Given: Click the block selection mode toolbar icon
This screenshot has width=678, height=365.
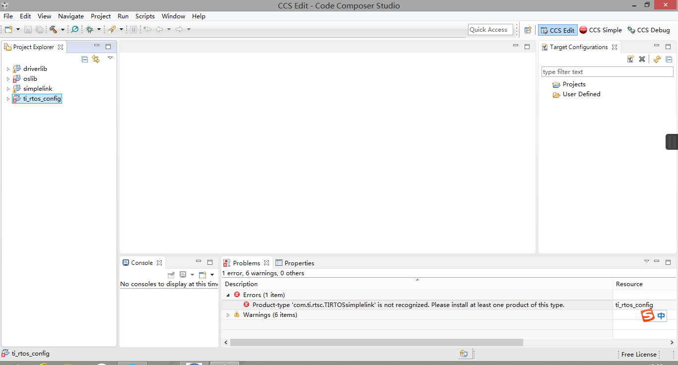Looking at the screenshot, I should coord(134,30).
